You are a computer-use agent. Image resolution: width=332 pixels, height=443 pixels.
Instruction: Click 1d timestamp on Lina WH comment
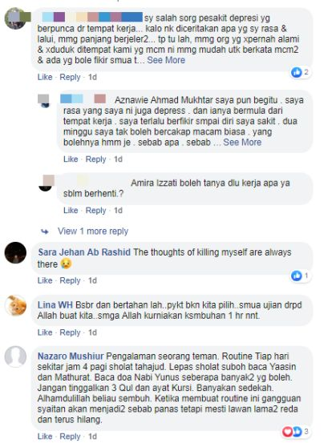click(92, 332)
